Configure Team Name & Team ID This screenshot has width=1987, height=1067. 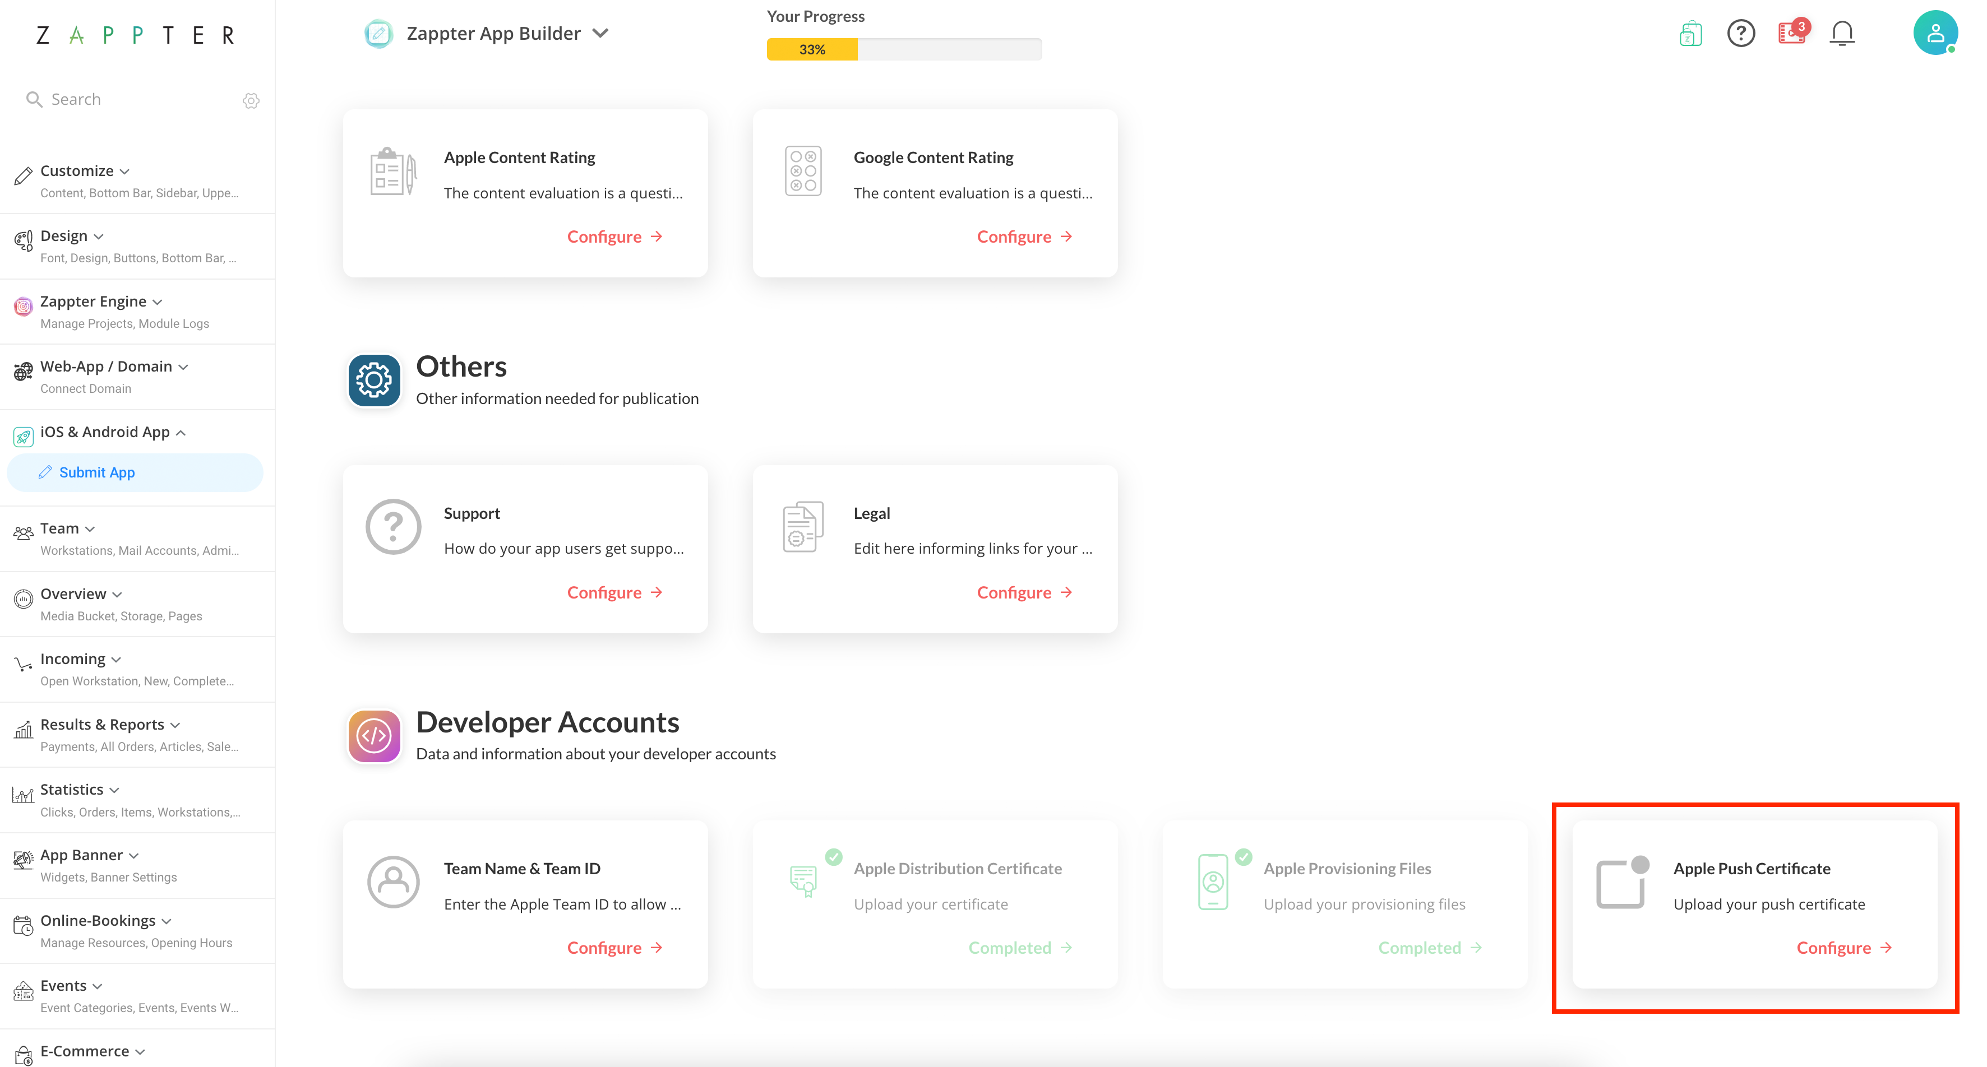(614, 948)
